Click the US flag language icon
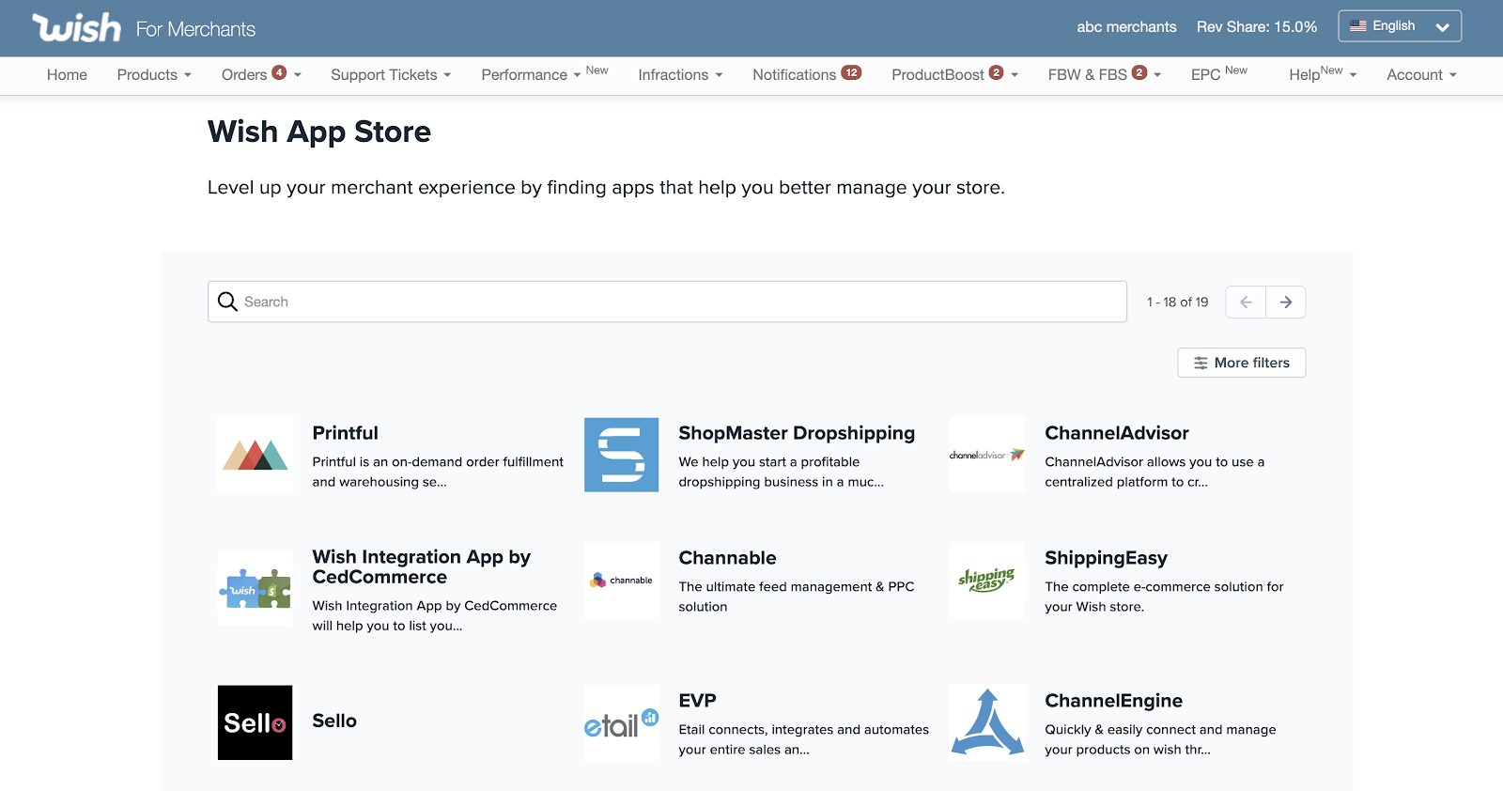The width and height of the screenshot is (1503, 791). [1358, 26]
